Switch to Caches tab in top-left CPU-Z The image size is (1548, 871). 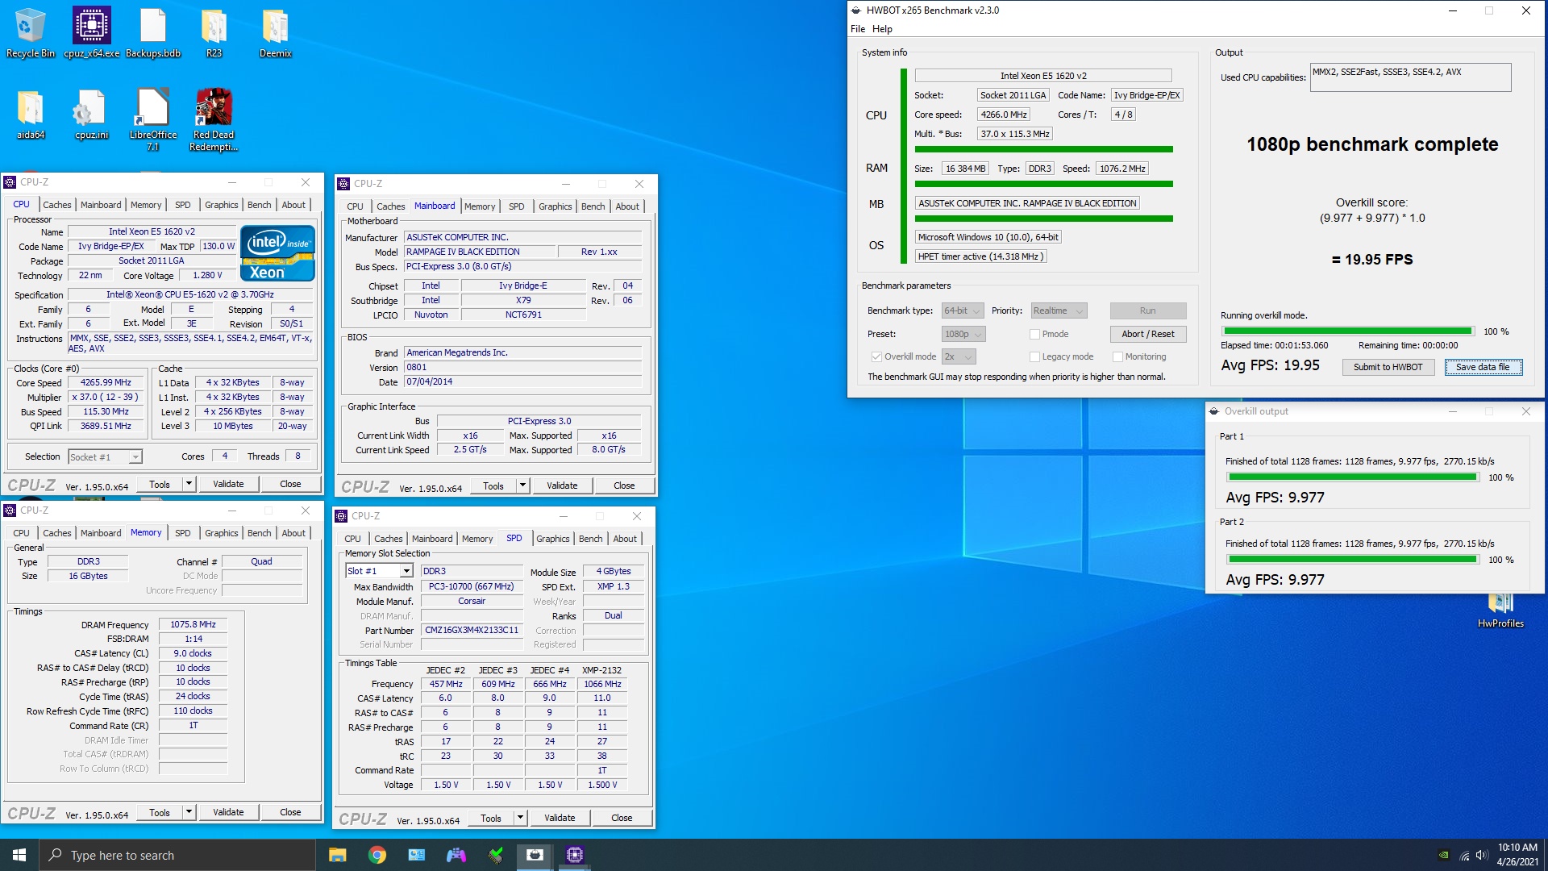pyautogui.click(x=57, y=205)
